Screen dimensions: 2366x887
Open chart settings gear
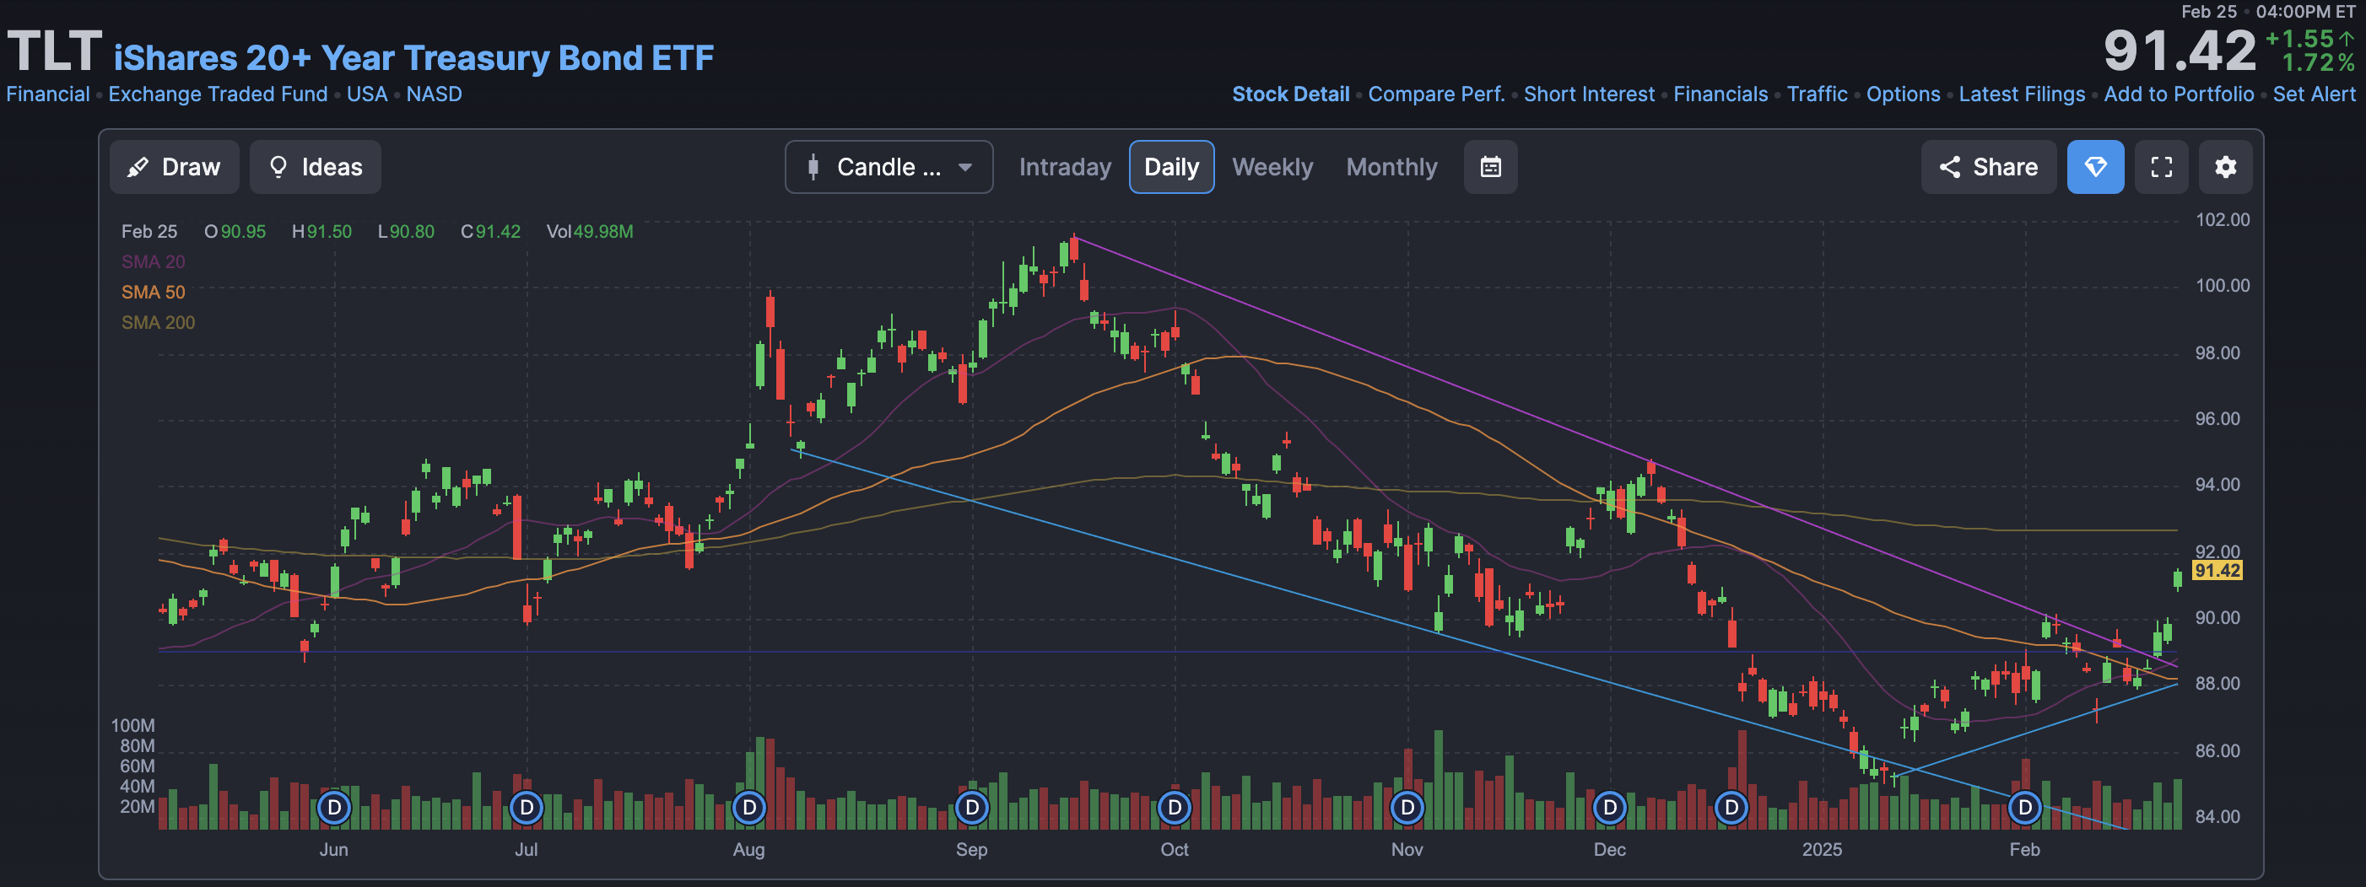tap(2224, 167)
